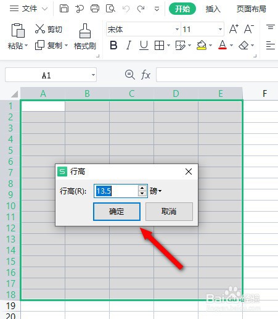This screenshot has height=319, width=278.
Task: Open Print Preview icon
Action: (110, 9)
